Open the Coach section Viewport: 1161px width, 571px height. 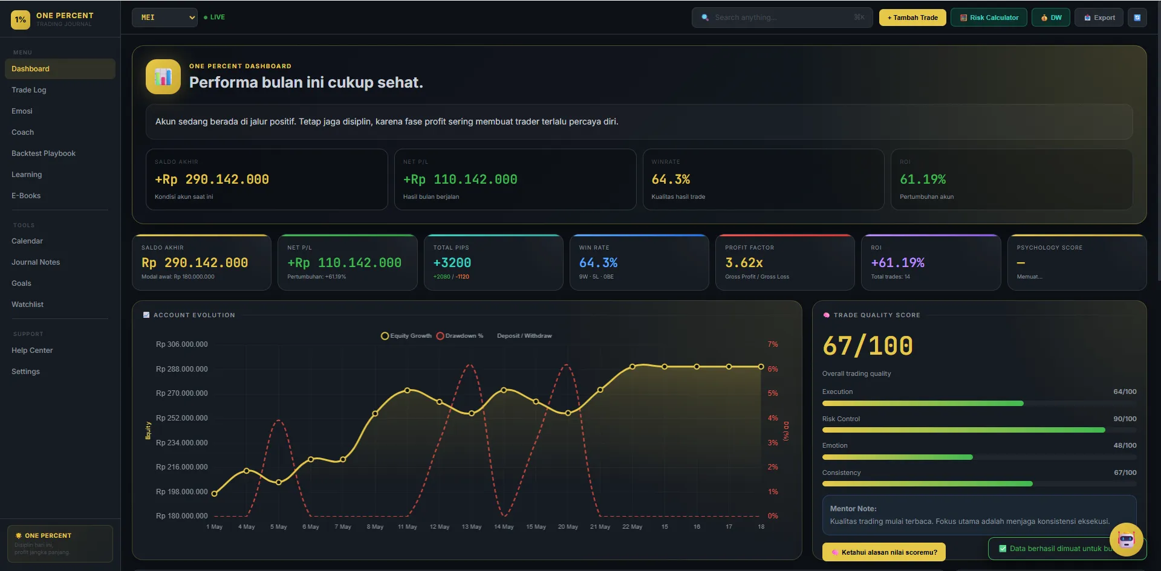pos(60,132)
